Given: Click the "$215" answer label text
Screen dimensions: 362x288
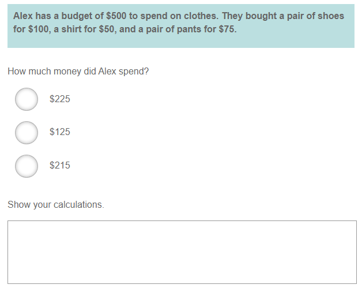Looking at the screenshot, I should (x=60, y=166).
